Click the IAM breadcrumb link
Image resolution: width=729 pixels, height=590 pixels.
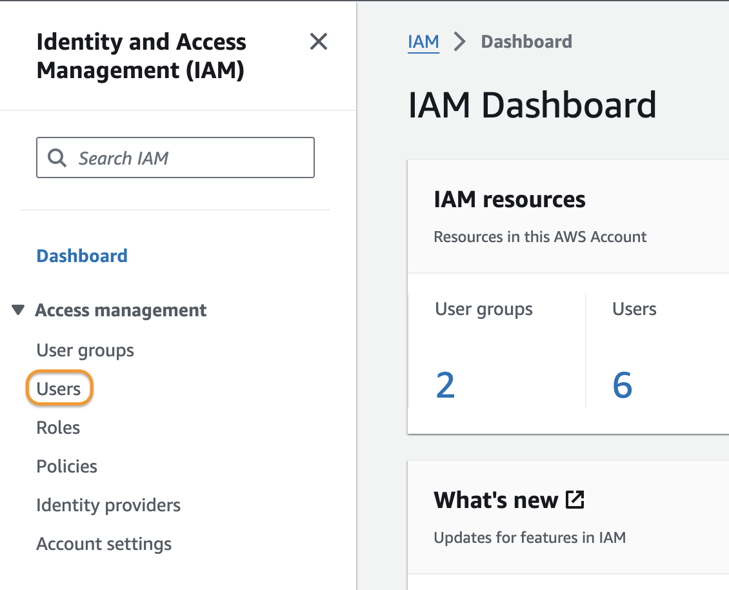pos(423,42)
